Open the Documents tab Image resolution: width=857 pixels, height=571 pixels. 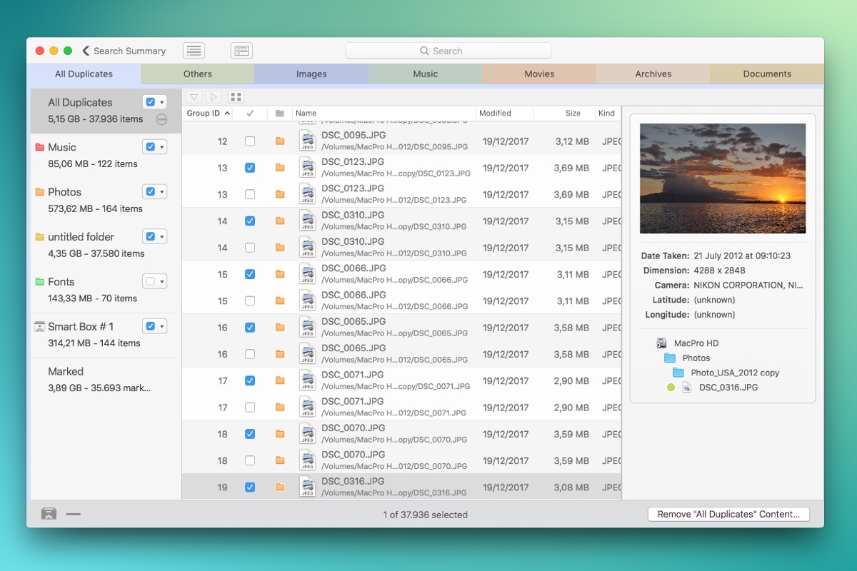pyautogui.click(x=767, y=74)
